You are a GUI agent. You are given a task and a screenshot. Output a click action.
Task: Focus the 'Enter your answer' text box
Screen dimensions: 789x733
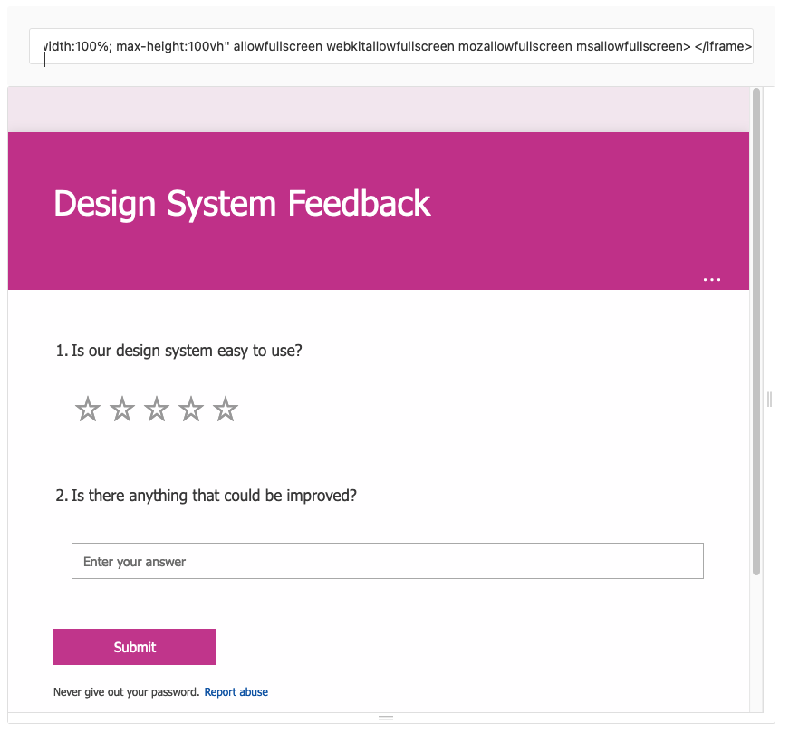[x=388, y=561]
